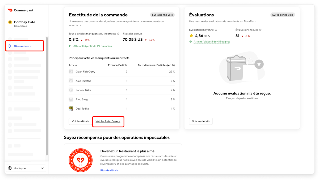Click the Bombay Cafe store avatar
The image size is (319, 182).
10,22
